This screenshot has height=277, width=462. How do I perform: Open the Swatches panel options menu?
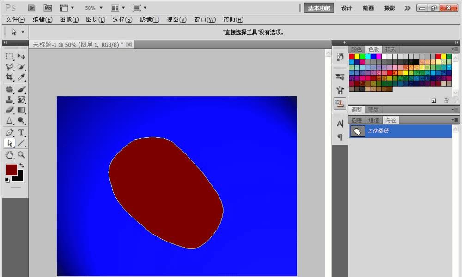(456, 49)
